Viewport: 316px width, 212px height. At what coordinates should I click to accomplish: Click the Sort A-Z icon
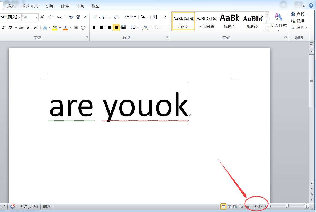[155, 17]
